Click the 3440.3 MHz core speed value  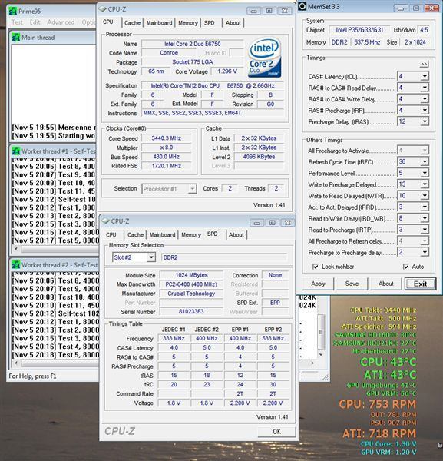167,138
